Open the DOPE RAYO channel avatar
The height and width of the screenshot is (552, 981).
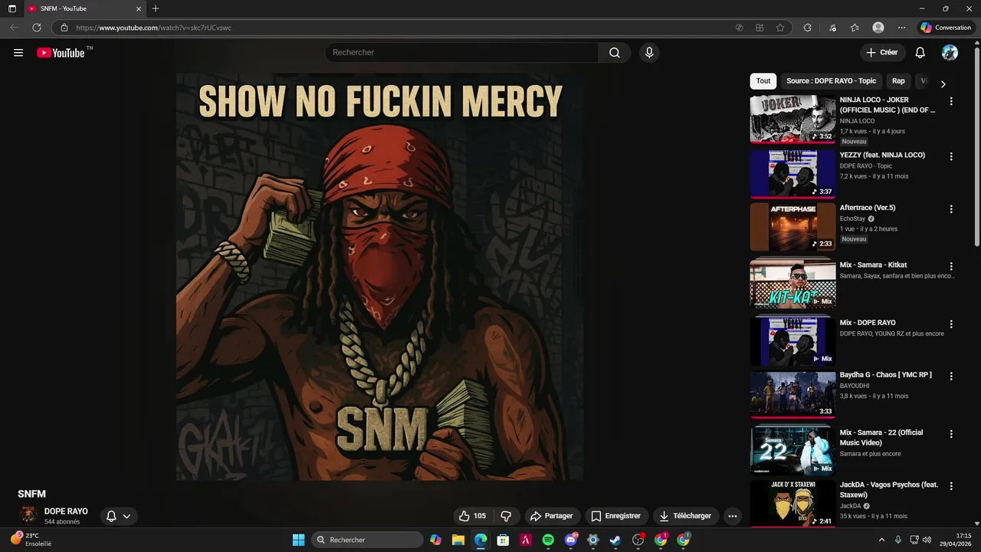coord(28,515)
